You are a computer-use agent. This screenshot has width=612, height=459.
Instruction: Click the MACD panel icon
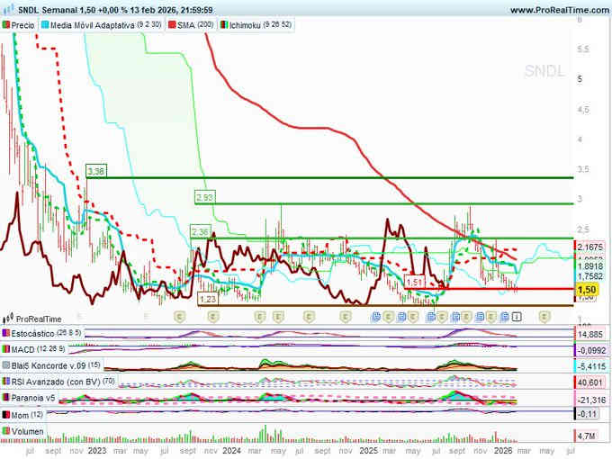6,349
